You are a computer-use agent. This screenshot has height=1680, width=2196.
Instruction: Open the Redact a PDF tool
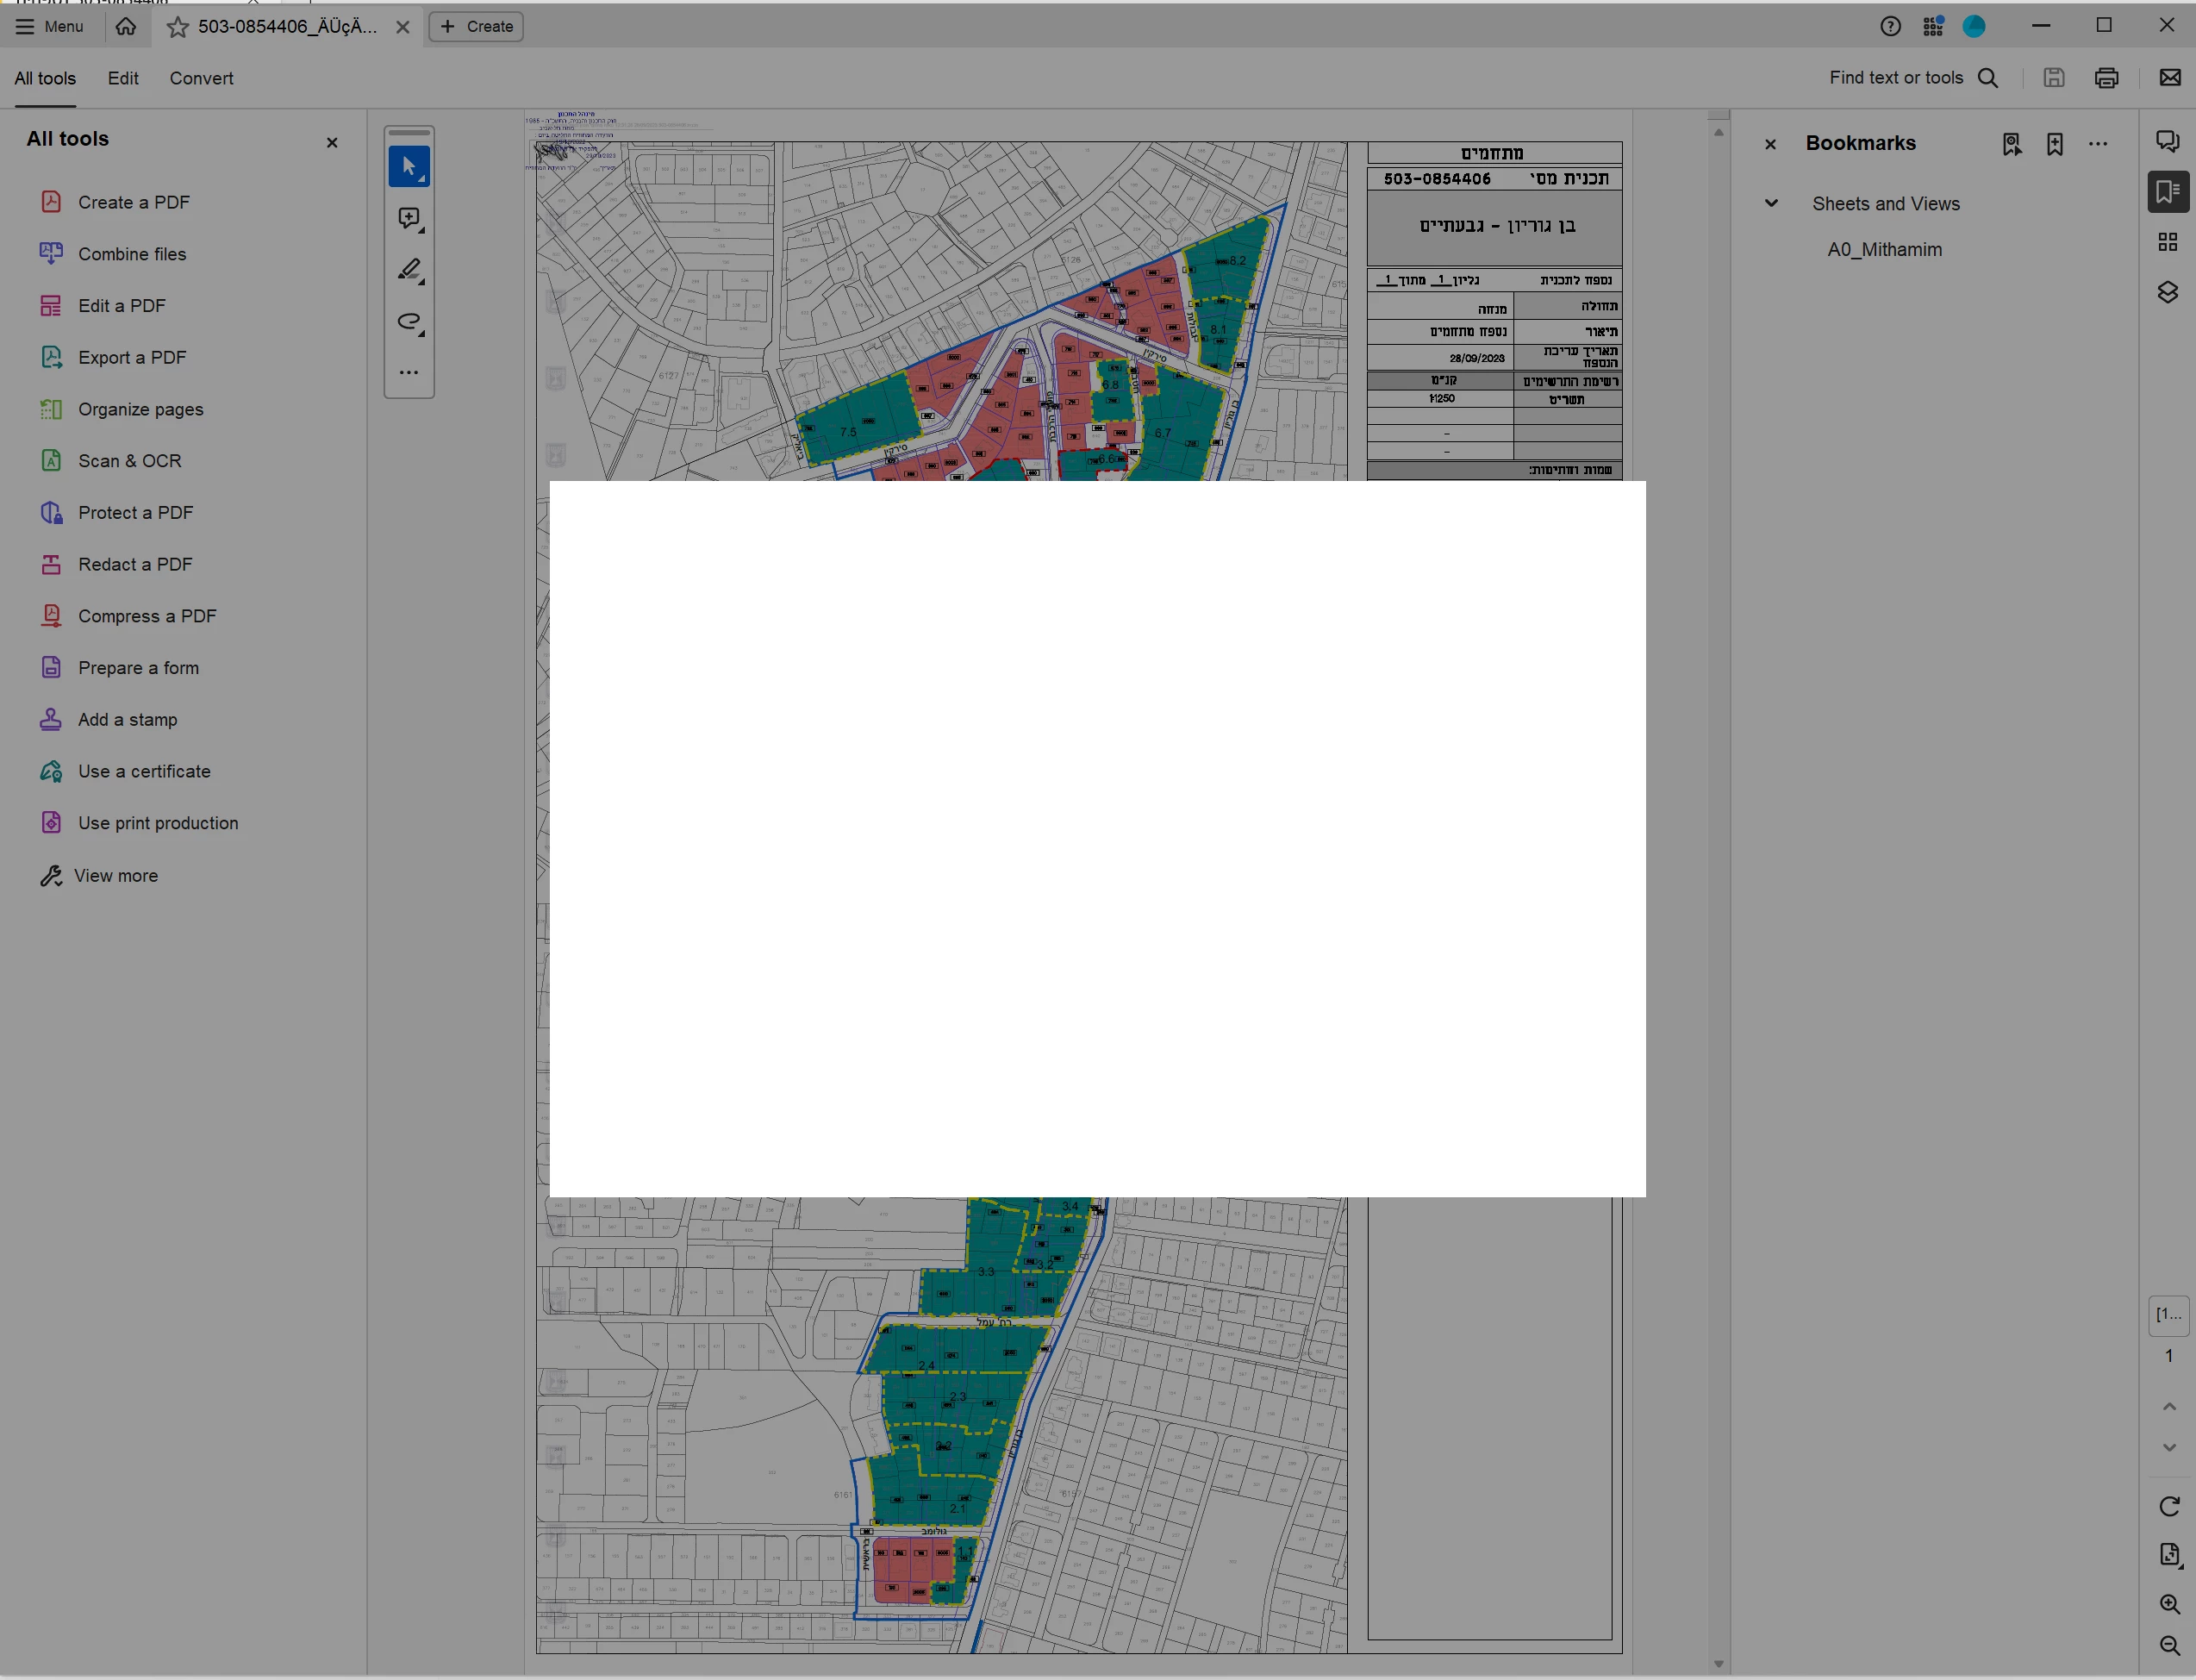pyautogui.click(x=135, y=564)
